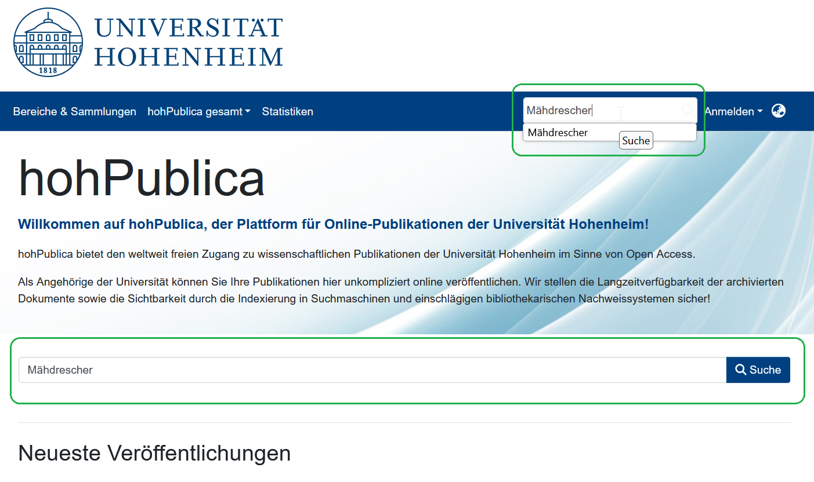Open the Anmelden dropdown menu
This screenshot has width=814, height=482.
733,111
